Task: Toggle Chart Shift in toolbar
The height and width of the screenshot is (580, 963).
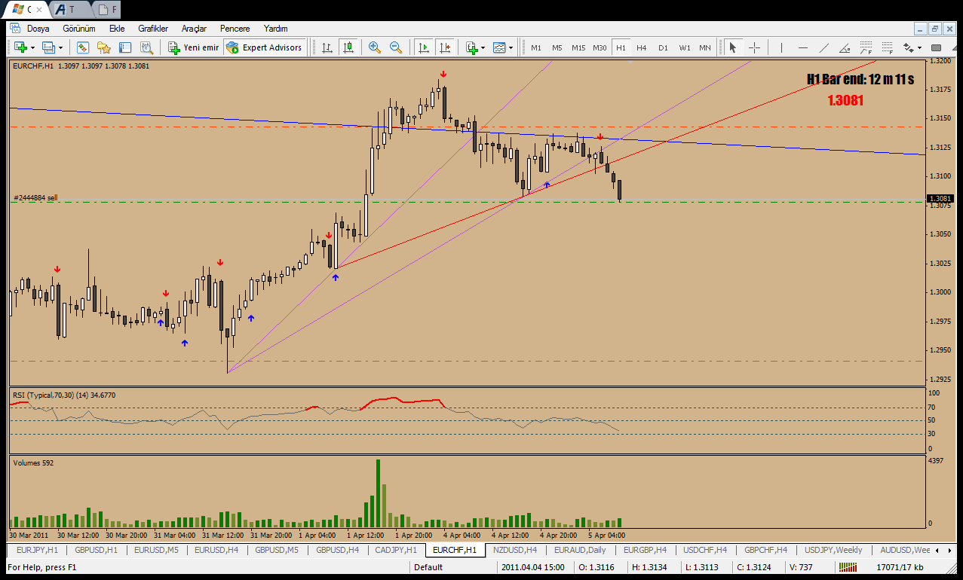Action: click(444, 47)
